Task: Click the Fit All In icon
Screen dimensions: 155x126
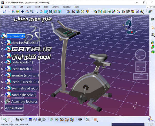Action: click(18, 11)
